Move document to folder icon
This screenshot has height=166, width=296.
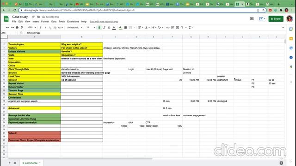38,17
